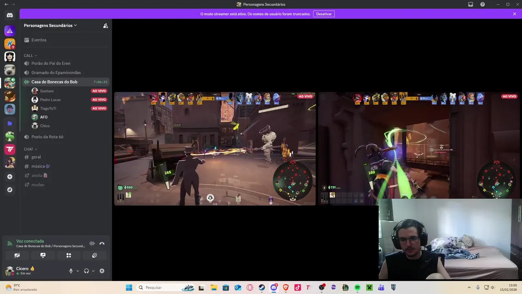Open the activities launcher button

[x=69, y=255]
